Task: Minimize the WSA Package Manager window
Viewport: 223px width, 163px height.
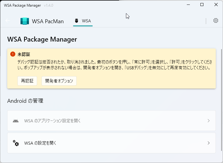Action: coord(188,5)
